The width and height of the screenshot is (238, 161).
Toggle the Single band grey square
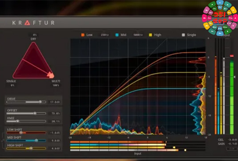[x=183, y=35]
